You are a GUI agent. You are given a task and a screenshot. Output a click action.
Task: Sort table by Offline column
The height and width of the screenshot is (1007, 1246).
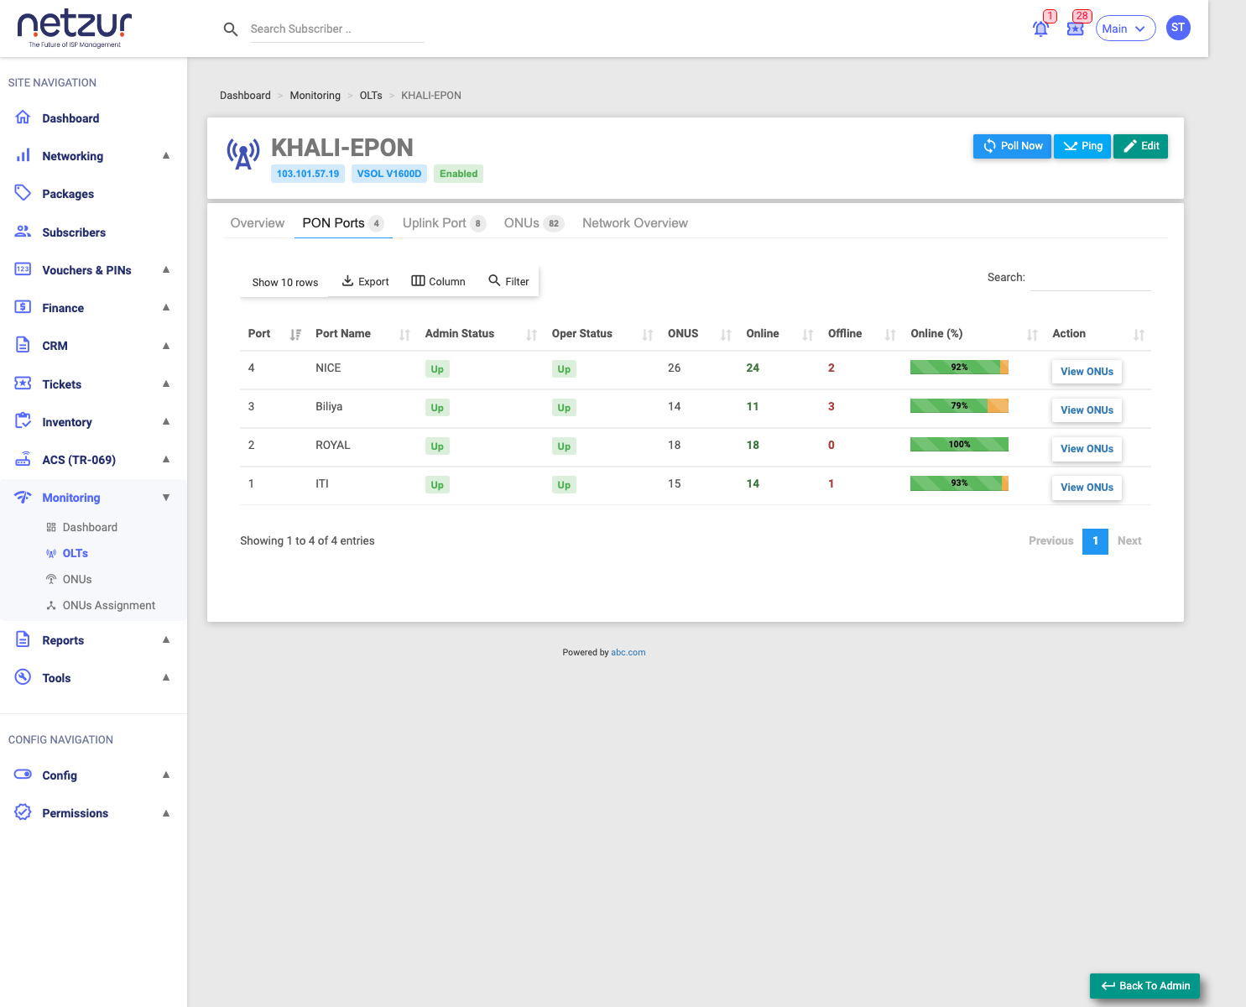[891, 334]
